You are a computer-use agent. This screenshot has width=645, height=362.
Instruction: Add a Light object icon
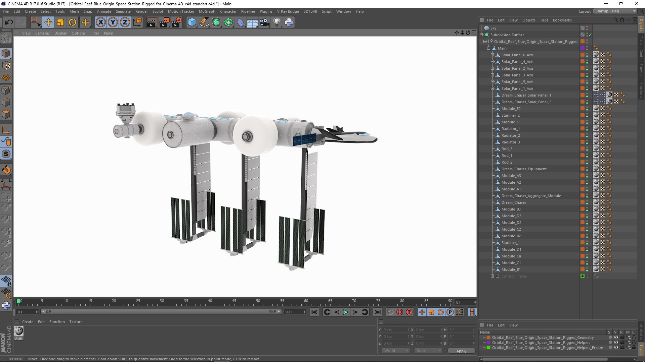(277, 22)
